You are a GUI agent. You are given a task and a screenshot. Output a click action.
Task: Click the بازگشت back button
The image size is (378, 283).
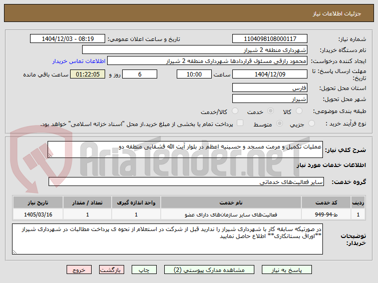point(111,270)
